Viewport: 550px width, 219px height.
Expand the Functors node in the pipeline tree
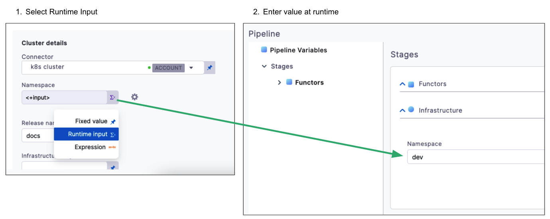[x=280, y=83]
